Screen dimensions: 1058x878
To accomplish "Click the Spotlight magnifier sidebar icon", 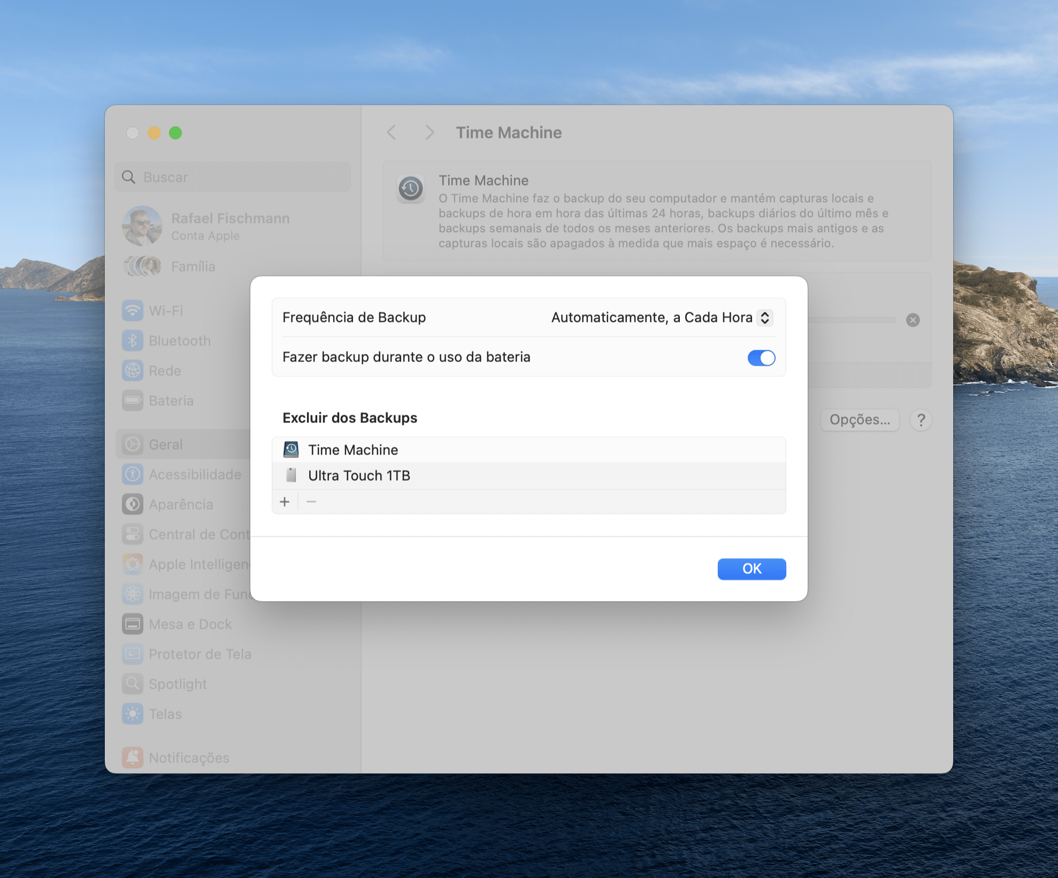I will pyautogui.click(x=133, y=684).
